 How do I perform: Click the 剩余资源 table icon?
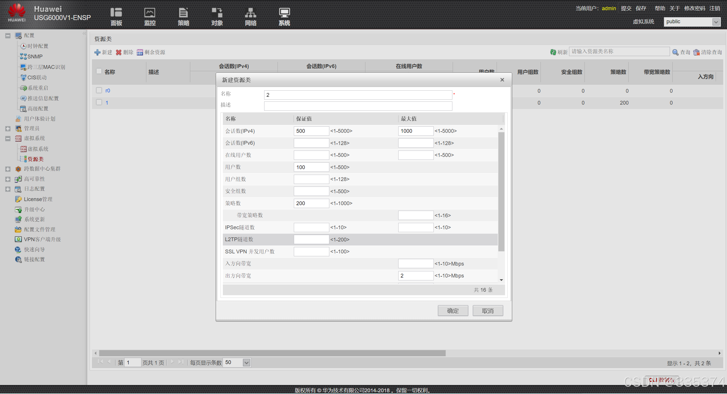tap(140, 52)
